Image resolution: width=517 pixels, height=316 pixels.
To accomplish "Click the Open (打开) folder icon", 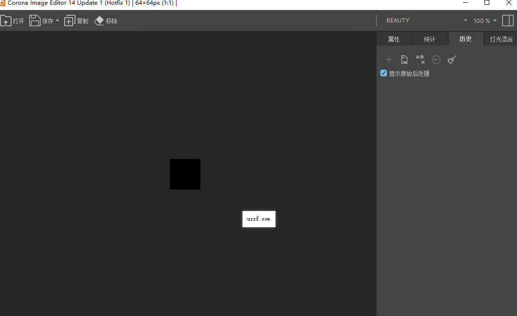I will (x=6, y=21).
